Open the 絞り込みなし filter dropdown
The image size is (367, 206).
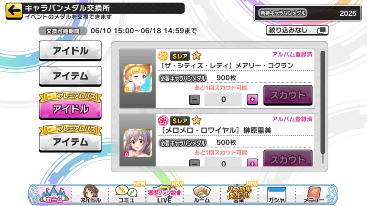click(297, 31)
